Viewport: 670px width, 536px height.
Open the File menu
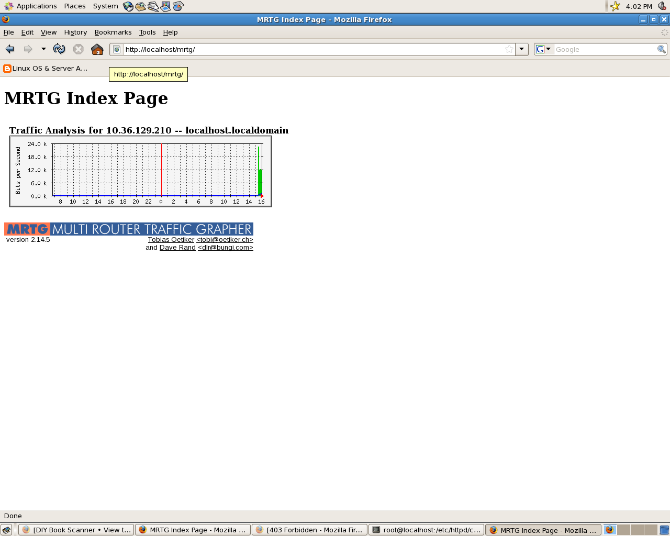click(8, 32)
